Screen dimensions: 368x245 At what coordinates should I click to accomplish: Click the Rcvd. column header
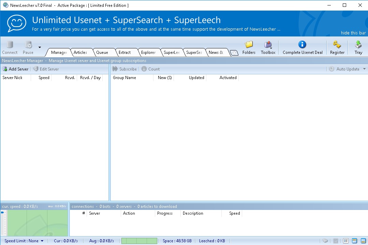pos(64,78)
